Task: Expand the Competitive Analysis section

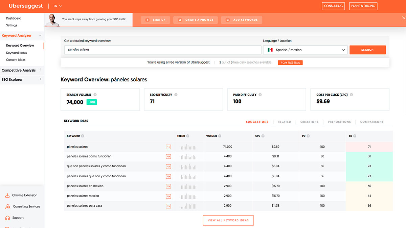Action: click(22, 70)
